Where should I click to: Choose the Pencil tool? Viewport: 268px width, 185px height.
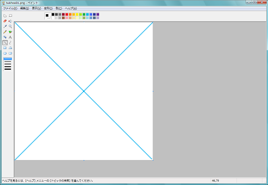5,32
